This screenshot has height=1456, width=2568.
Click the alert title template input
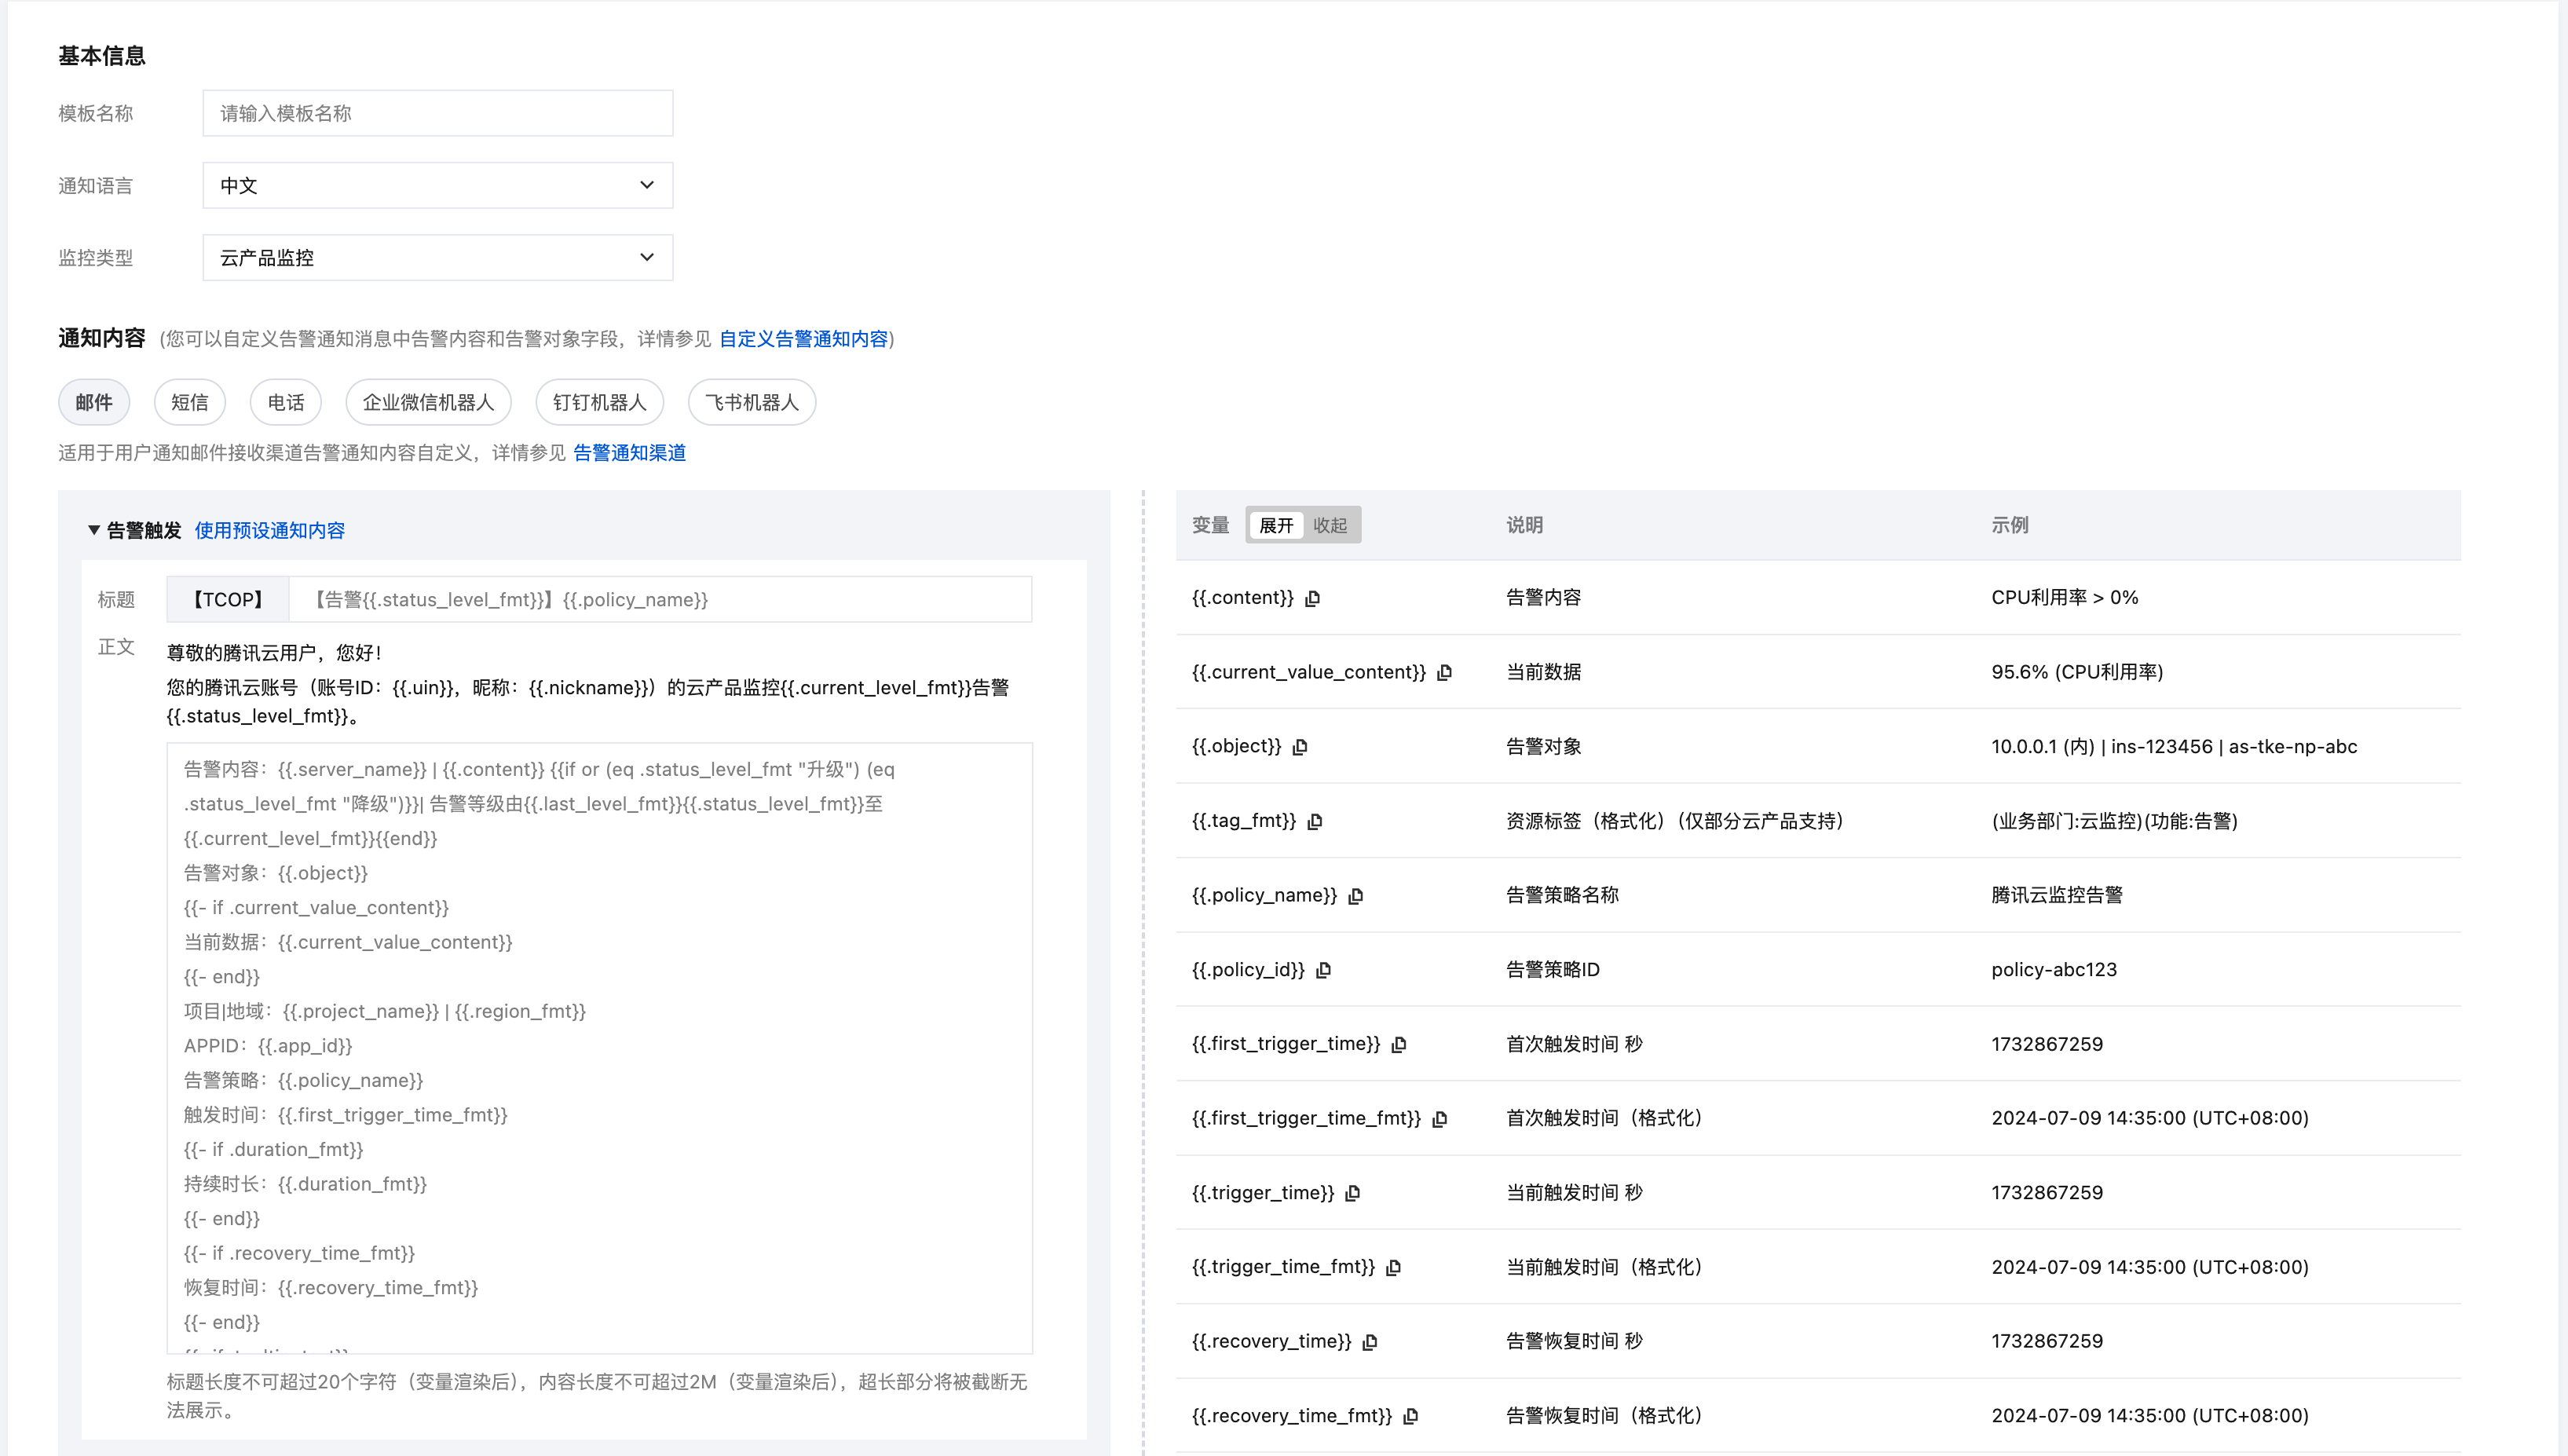point(660,599)
